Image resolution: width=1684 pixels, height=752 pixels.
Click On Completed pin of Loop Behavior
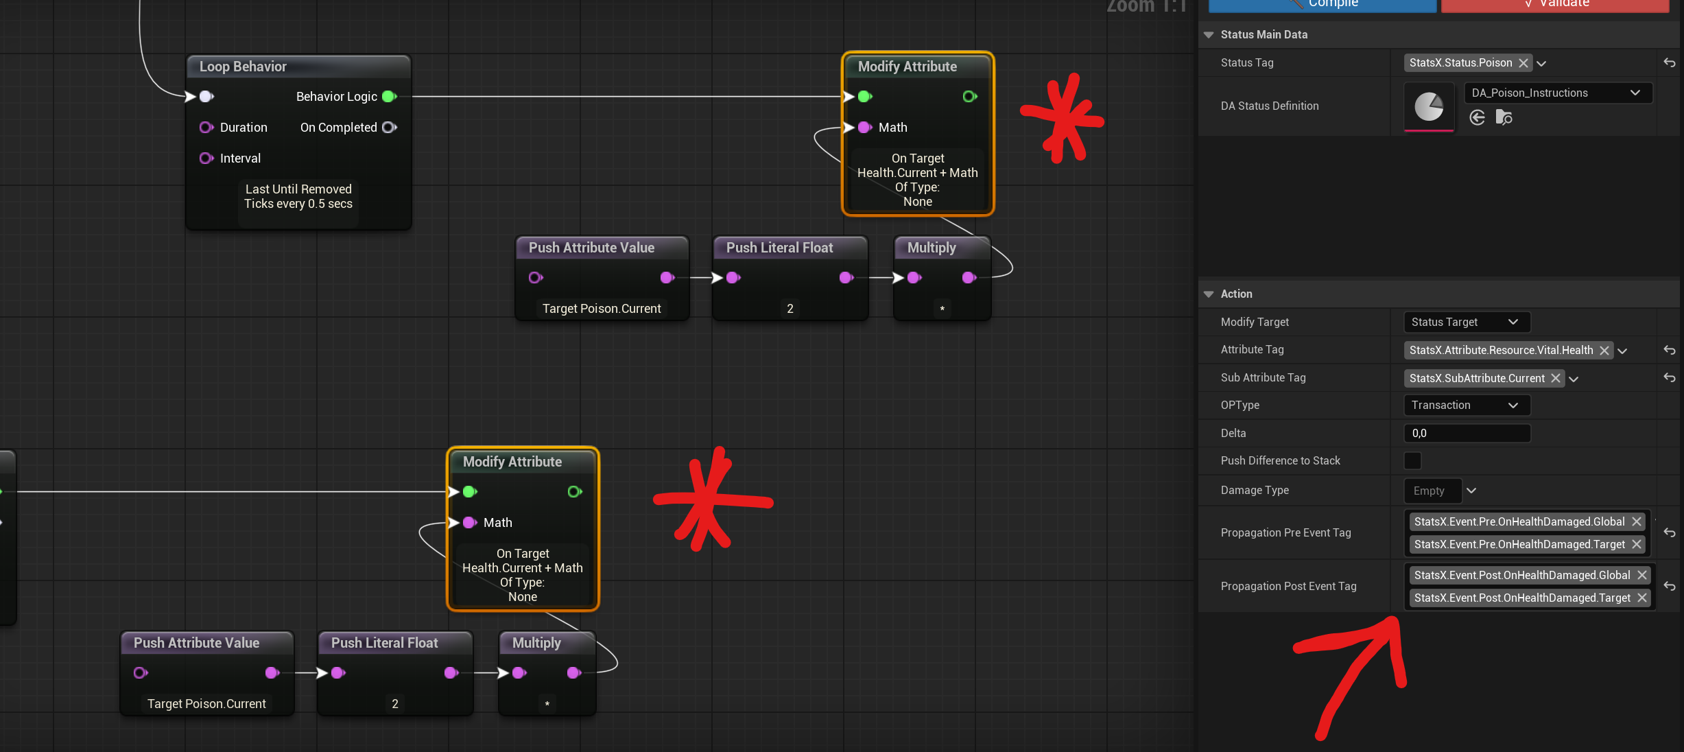tap(389, 128)
